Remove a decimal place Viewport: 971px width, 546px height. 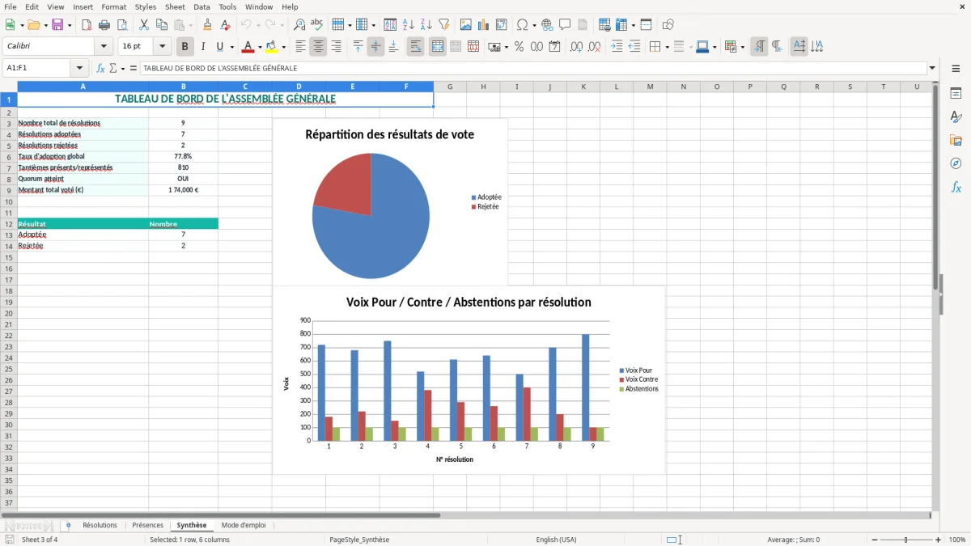595,47
